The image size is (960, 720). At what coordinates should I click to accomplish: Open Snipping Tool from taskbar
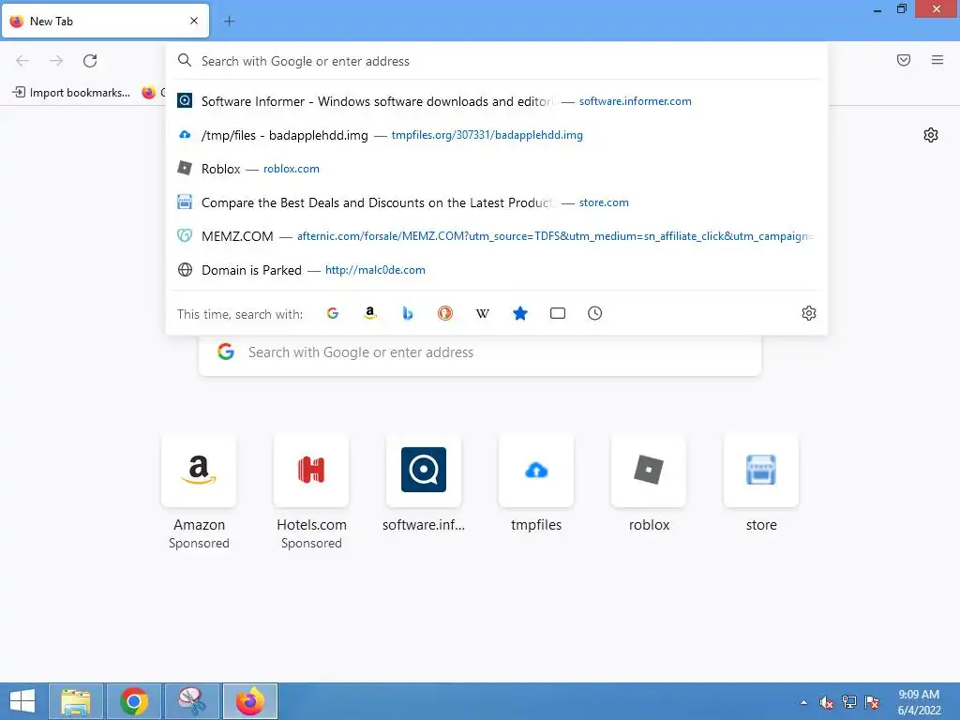[191, 701]
